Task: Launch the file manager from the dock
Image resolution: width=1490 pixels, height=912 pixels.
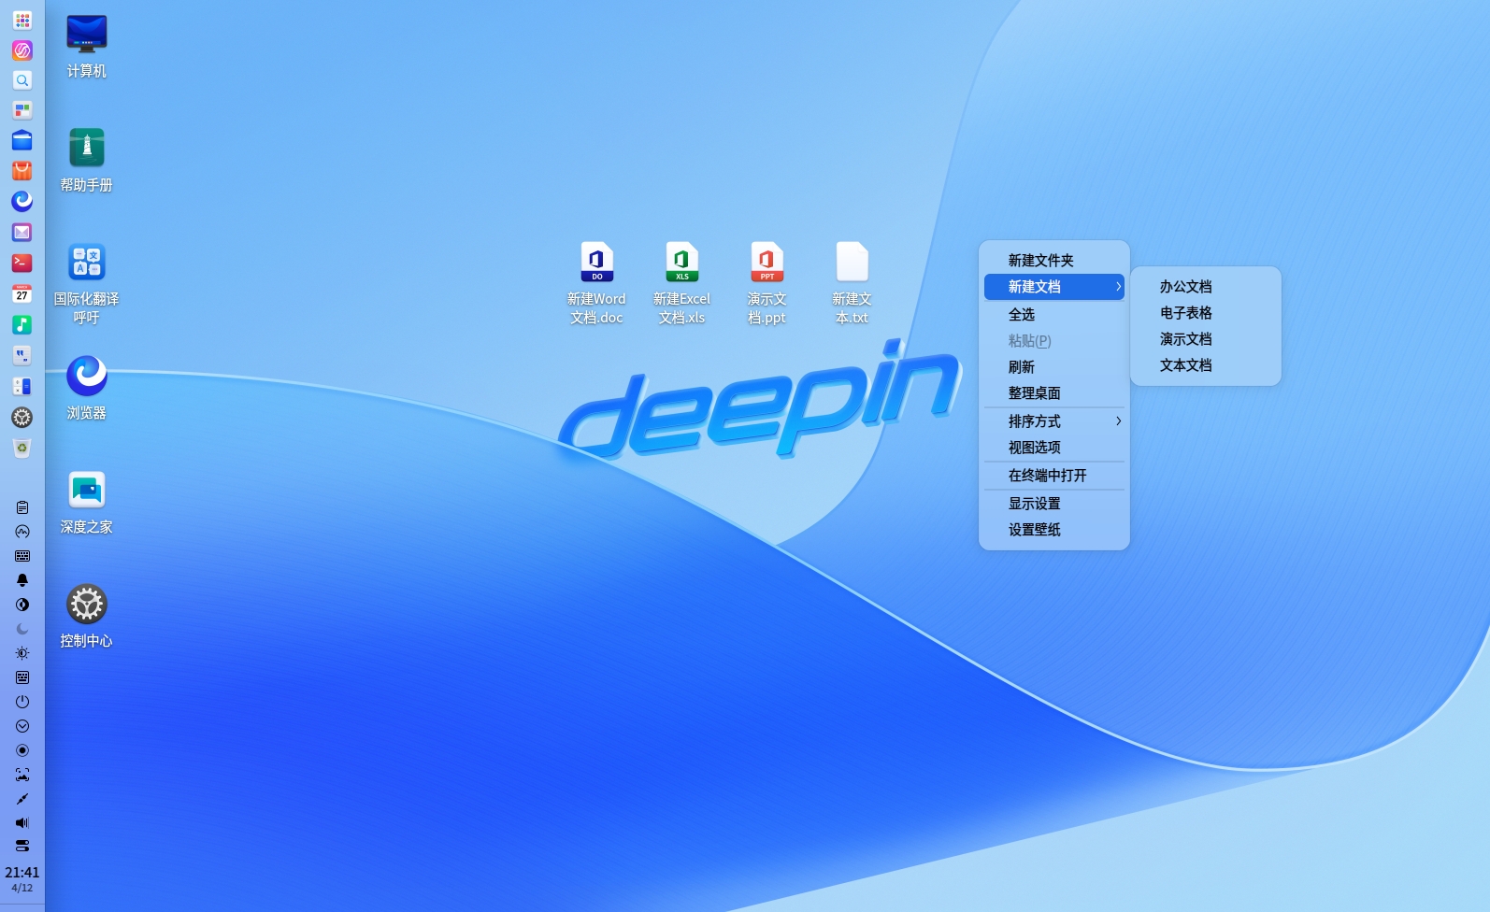Action: point(22,141)
